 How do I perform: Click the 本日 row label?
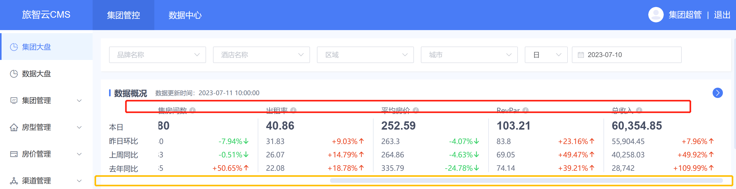click(116, 127)
